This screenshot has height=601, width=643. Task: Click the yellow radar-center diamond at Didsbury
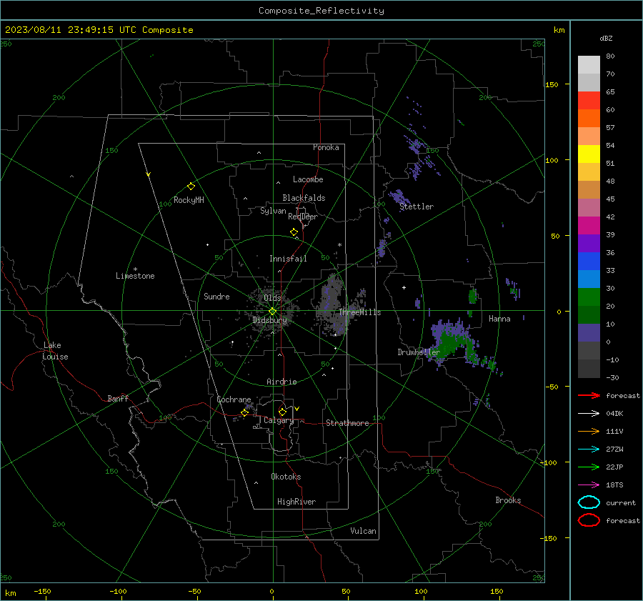272,312
